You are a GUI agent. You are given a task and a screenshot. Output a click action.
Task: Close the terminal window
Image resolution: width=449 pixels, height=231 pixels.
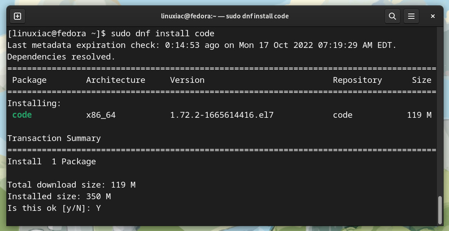[433, 16]
